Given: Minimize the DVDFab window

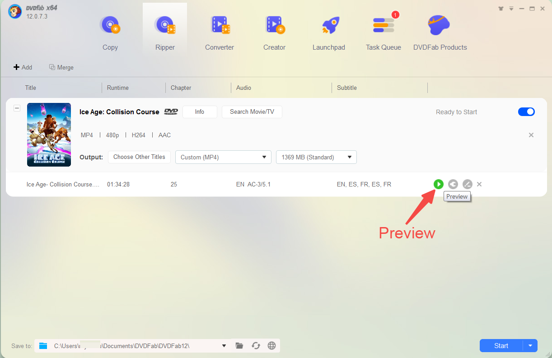Looking at the screenshot, I should pos(522,9).
